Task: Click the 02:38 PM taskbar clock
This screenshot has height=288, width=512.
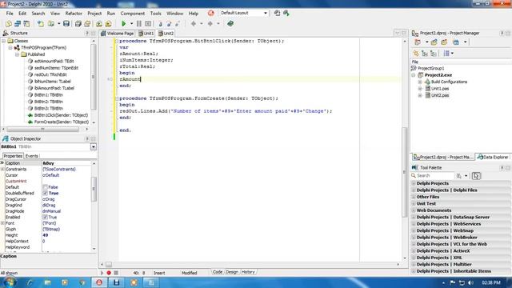Action: tap(490, 282)
